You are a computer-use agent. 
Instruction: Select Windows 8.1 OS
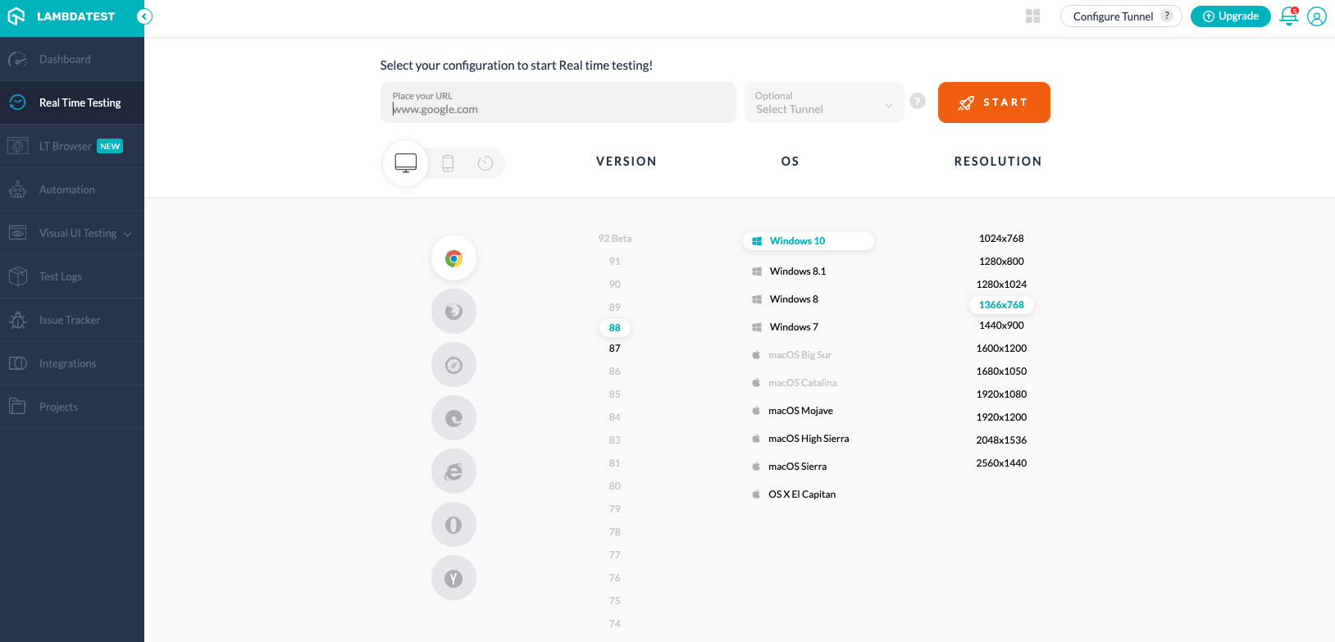pos(789,271)
